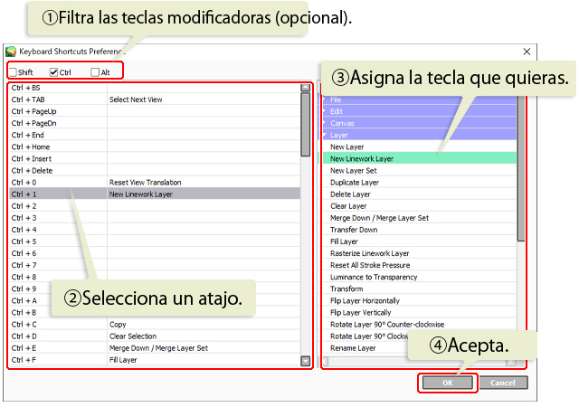Confirm with the OK button
This screenshot has width=579, height=407.
tap(447, 383)
